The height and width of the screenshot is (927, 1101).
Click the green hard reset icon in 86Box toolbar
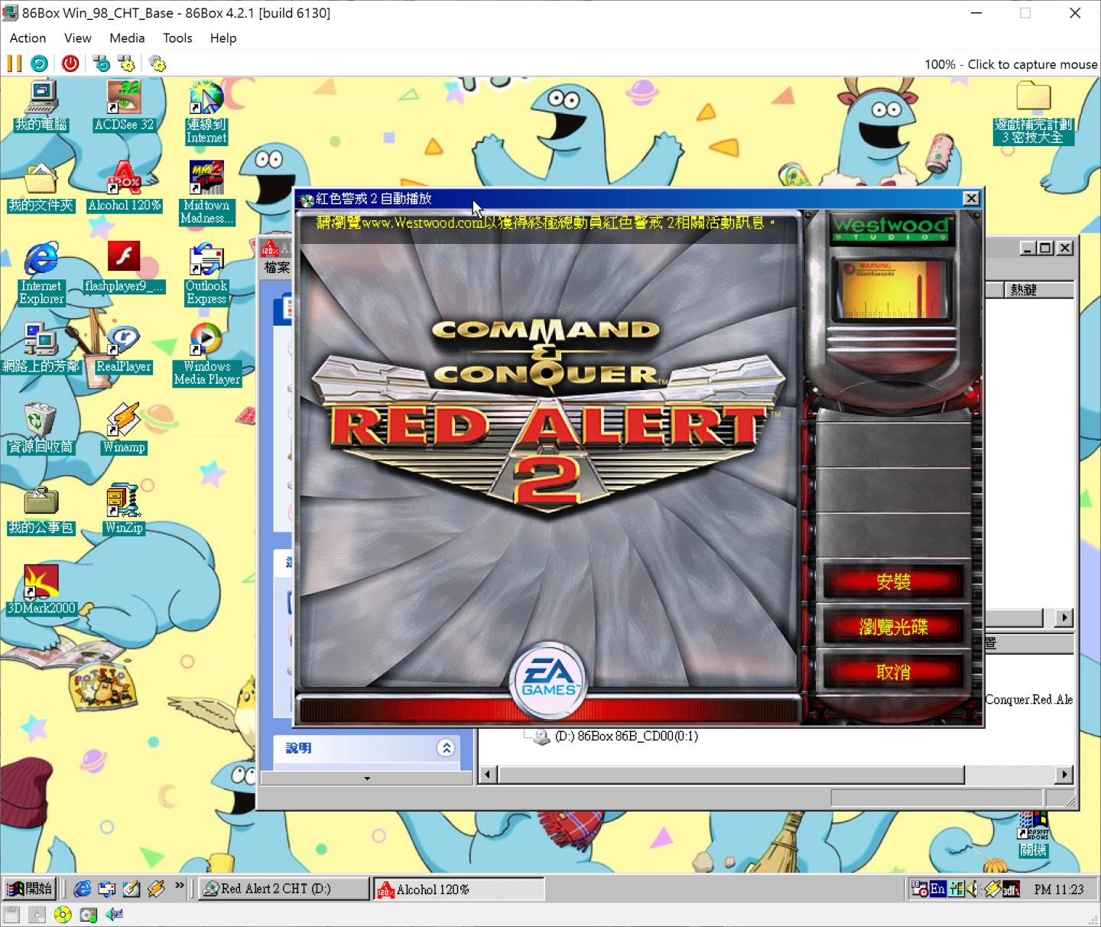[x=39, y=63]
